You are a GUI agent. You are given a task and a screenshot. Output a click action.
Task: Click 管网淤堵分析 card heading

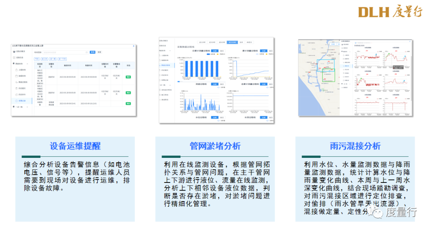(215, 146)
